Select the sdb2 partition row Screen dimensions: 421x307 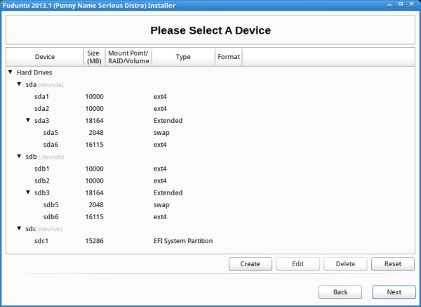[x=210, y=181]
